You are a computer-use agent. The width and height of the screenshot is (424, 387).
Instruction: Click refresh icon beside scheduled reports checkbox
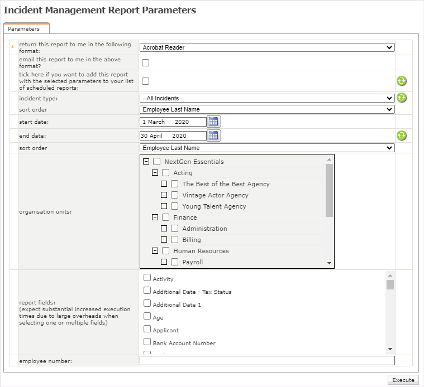tap(401, 81)
